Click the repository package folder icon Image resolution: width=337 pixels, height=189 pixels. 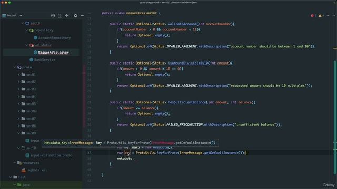pos(32,30)
